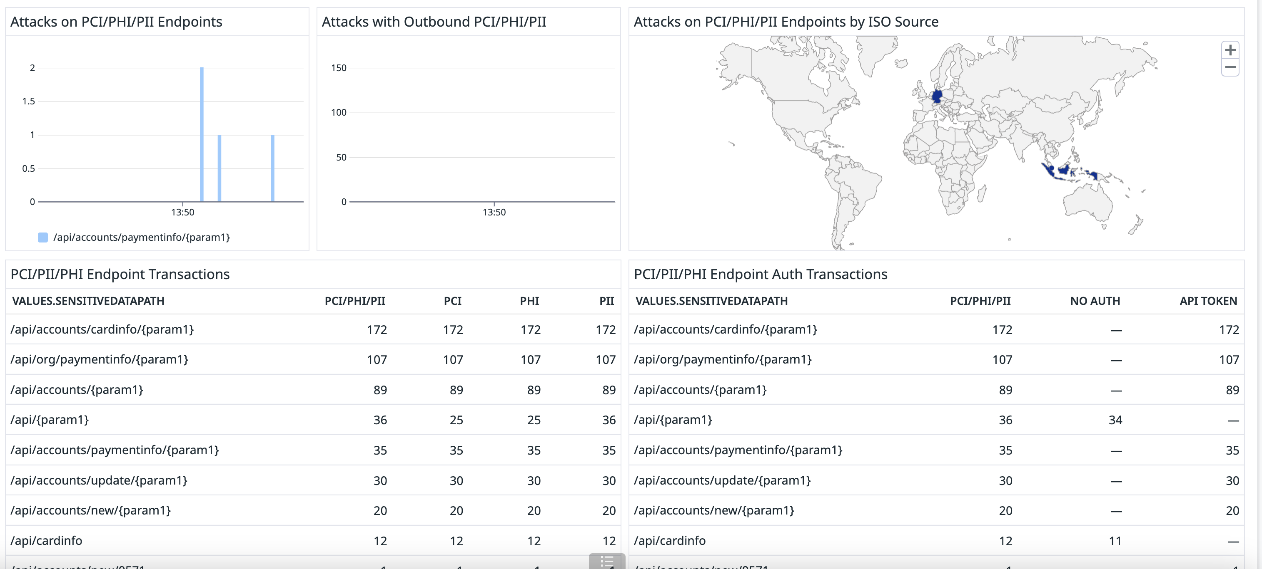
Task: Toggle the paymentinfo series legend swatch
Action: pyautogui.click(x=43, y=238)
